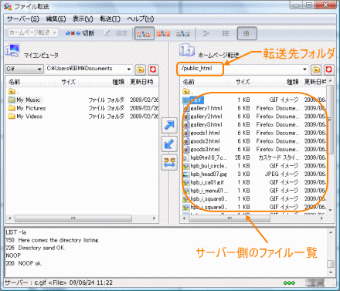Click the マイコンピュータ computer icon

(x=12, y=50)
